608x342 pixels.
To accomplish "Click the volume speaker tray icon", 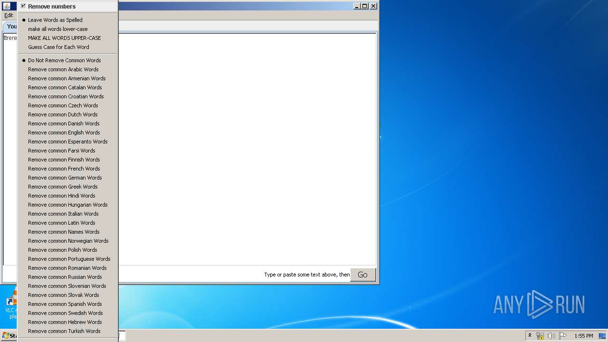I will click(x=551, y=336).
